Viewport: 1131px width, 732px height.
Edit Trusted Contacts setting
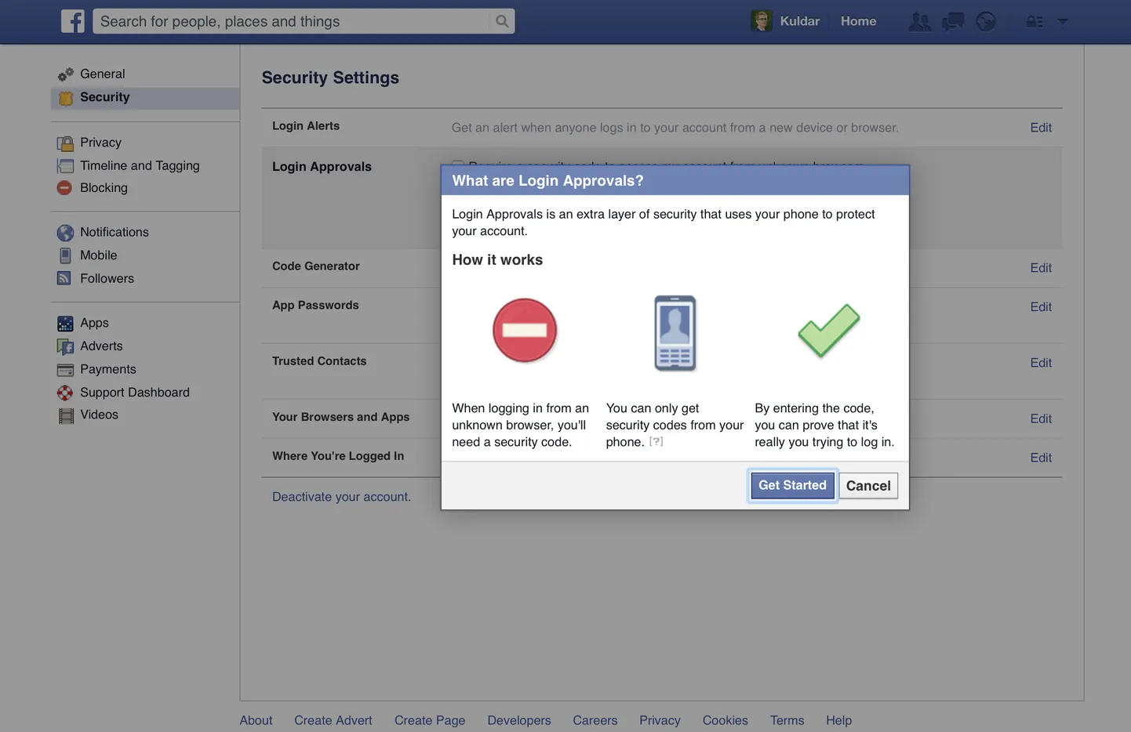click(1041, 363)
